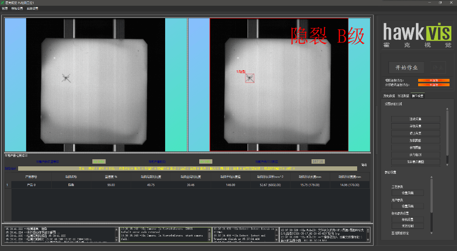Click the application icon in the title bar
This screenshot has height=251, width=457.
3,3
